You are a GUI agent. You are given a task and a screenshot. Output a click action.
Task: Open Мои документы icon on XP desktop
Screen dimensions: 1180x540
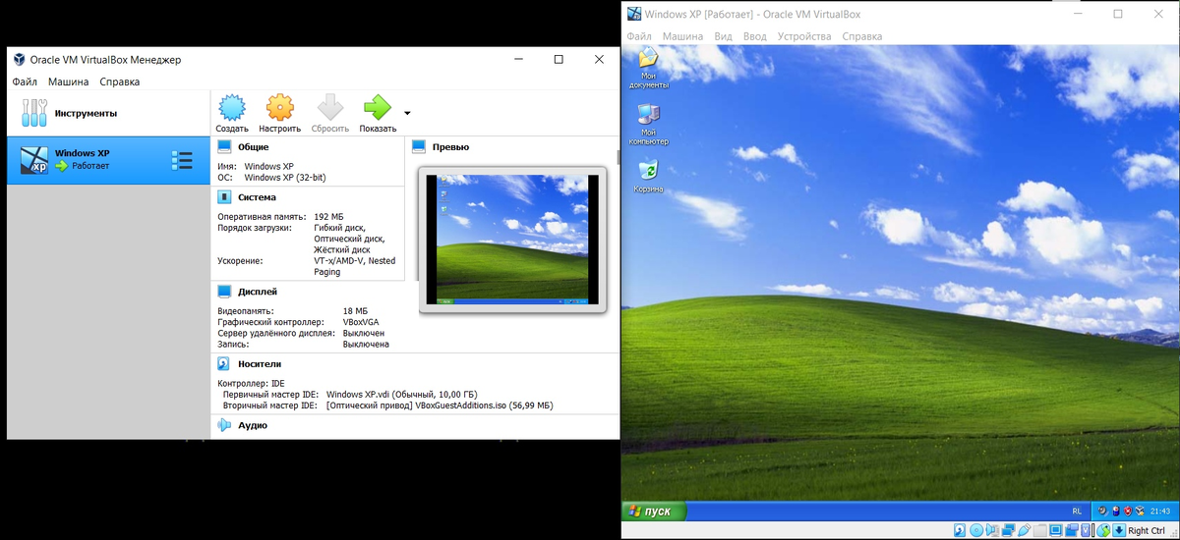tap(648, 68)
